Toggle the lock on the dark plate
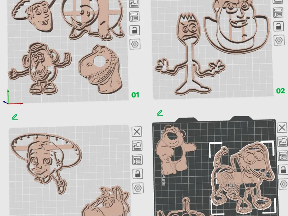The width and height of the screenshot is (288, 216). click(x=283, y=170)
